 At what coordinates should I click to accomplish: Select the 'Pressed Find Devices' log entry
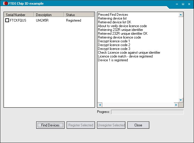click(x=113, y=15)
